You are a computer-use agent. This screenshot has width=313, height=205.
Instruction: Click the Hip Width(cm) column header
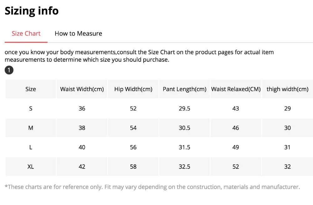pyautogui.click(x=133, y=89)
